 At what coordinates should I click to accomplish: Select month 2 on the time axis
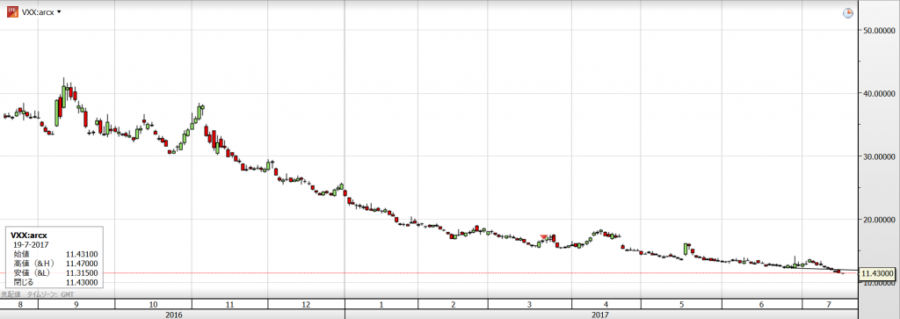(453, 304)
